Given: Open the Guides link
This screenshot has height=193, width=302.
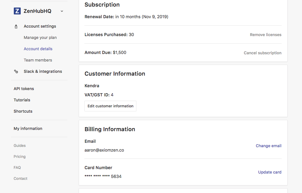Looking at the screenshot, I should click(x=20, y=146).
